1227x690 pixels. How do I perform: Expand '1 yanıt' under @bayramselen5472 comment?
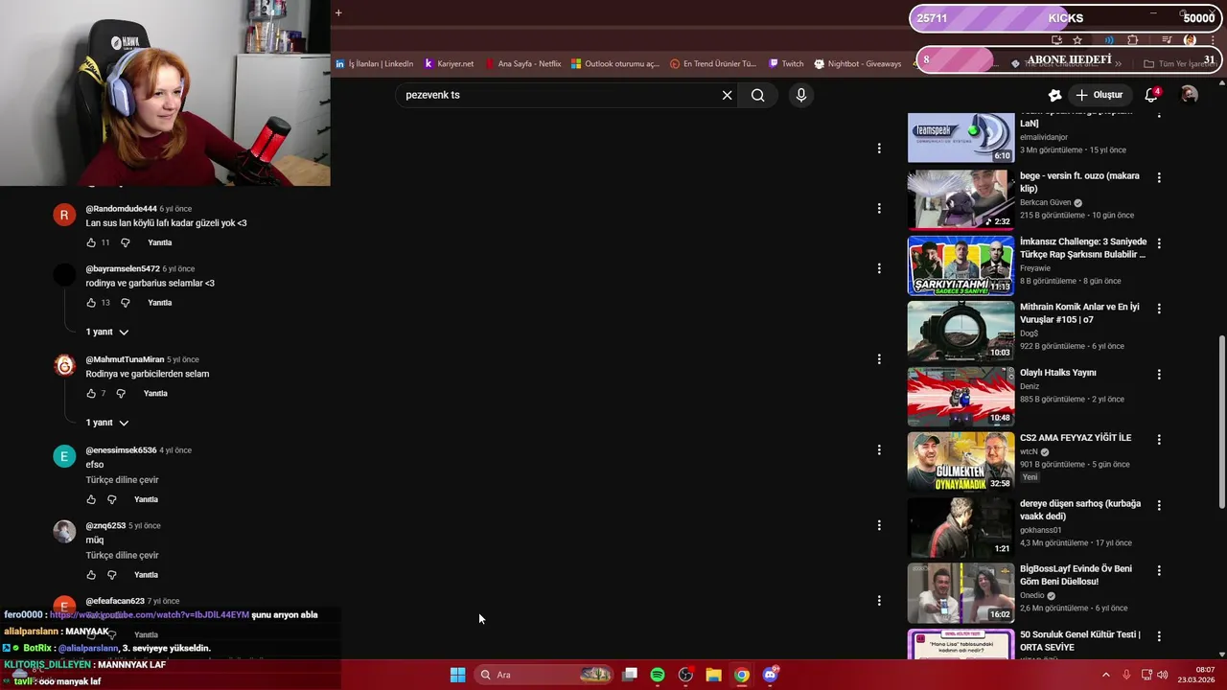point(106,332)
